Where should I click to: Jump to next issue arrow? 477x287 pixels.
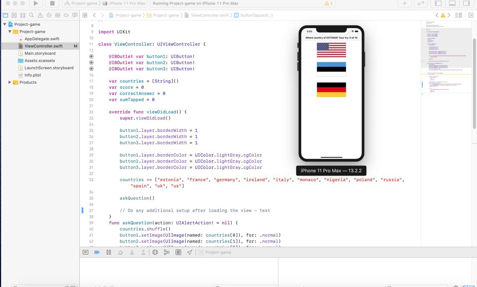click(449, 15)
